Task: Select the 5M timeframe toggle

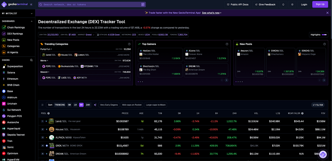Action: click(x=69, y=105)
